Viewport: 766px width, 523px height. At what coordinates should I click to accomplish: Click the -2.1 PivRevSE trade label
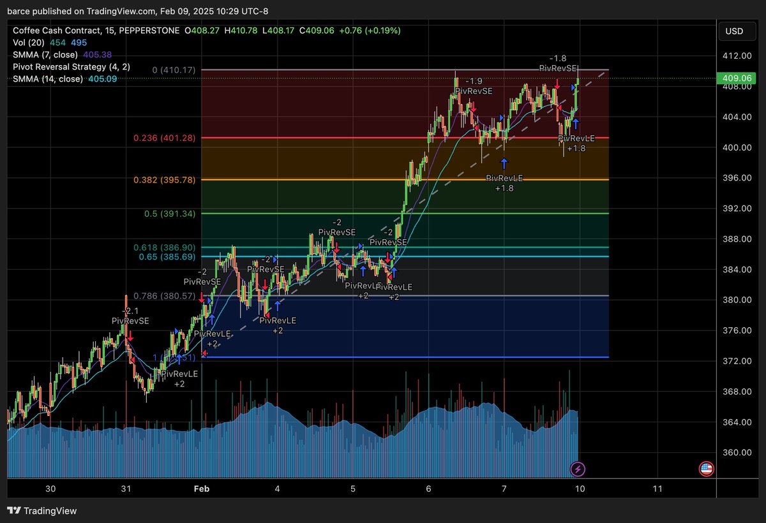coord(130,316)
